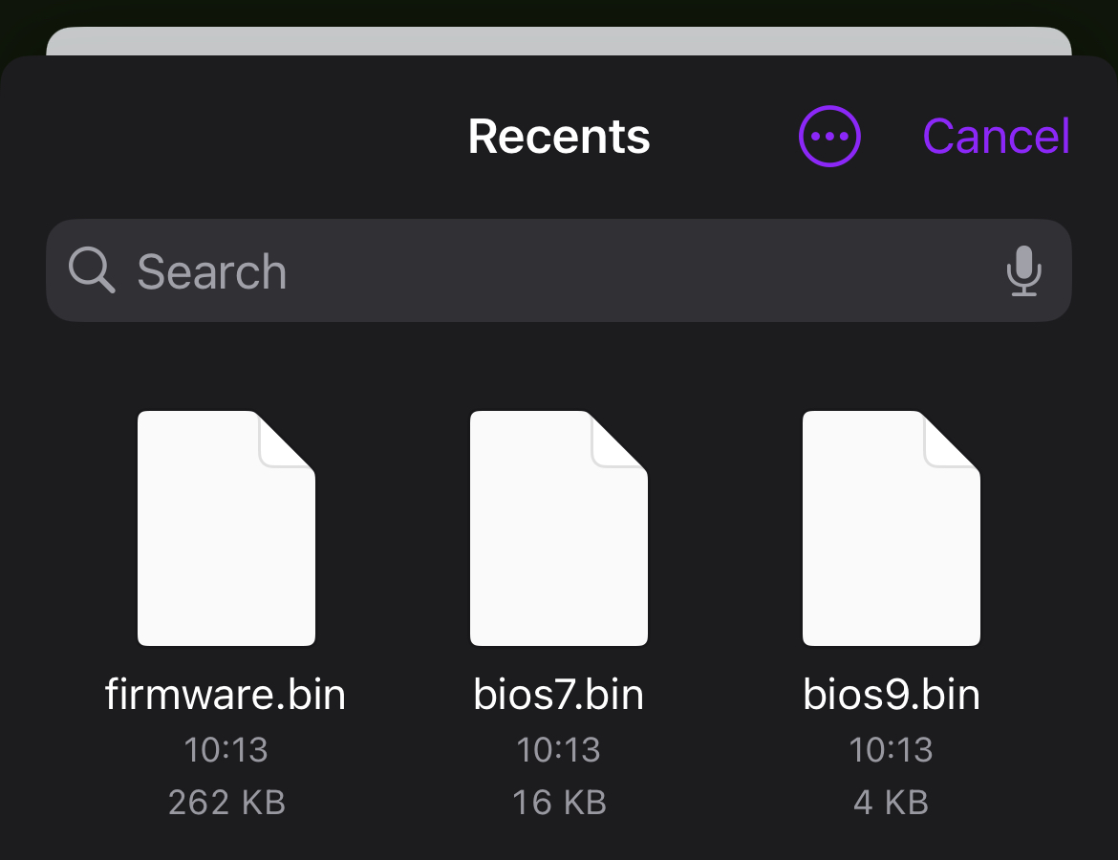Viewport: 1118px width, 860px height.
Task: Click the 10:13 timestamp under firmware.bin
Action: coord(226,750)
